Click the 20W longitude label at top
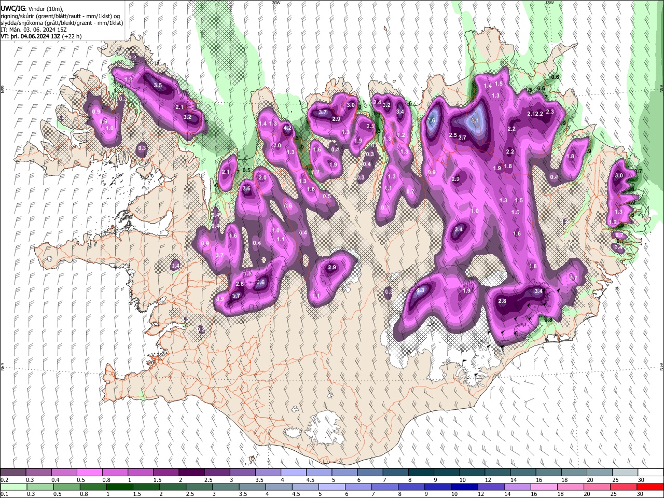 coord(276,3)
